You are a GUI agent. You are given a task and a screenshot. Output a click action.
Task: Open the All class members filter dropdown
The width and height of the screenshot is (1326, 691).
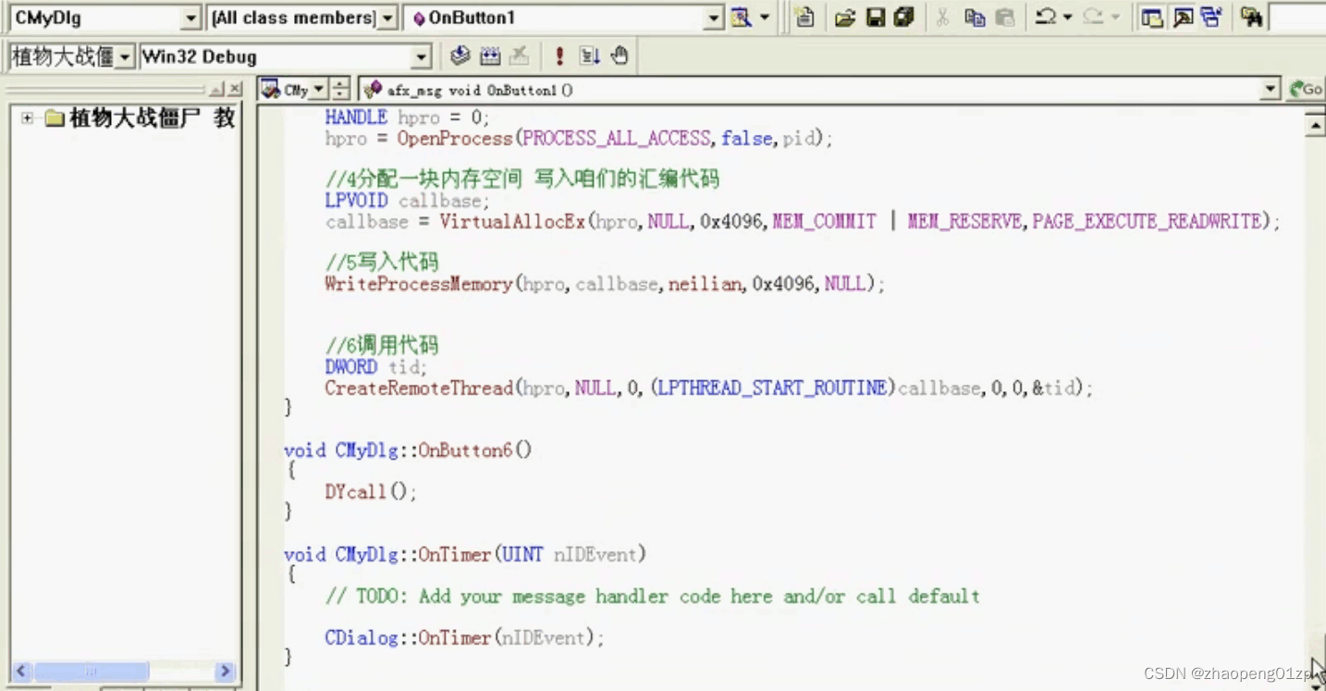click(388, 18)
